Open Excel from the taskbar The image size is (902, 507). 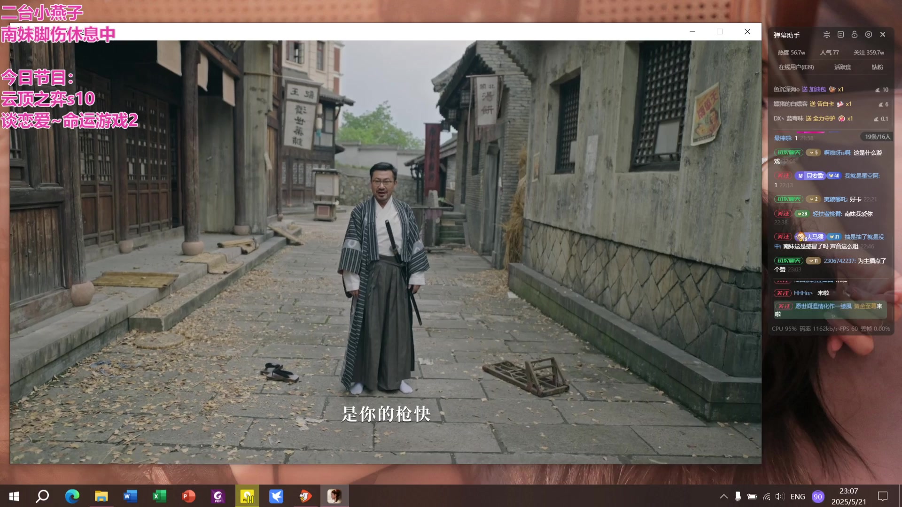(159, 496)
